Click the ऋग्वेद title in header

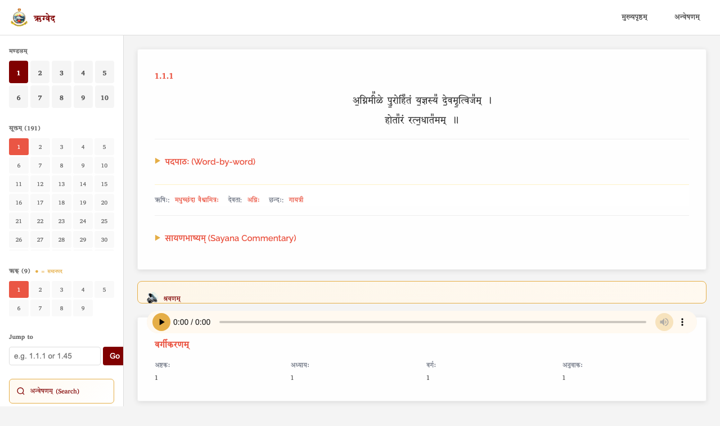pyautogui.click(x=44, y=19)
